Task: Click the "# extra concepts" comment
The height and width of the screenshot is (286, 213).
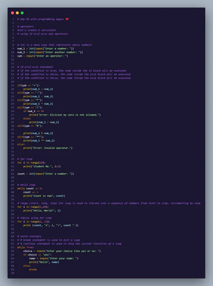Action: (29, 236)
